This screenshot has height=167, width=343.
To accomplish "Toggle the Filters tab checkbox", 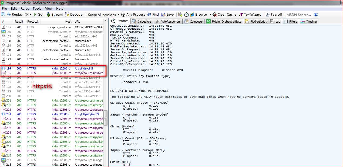I will point(286,22).
